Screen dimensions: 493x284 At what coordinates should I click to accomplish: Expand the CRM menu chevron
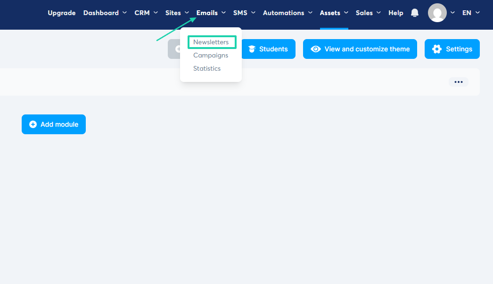click(x=156, y=13)
